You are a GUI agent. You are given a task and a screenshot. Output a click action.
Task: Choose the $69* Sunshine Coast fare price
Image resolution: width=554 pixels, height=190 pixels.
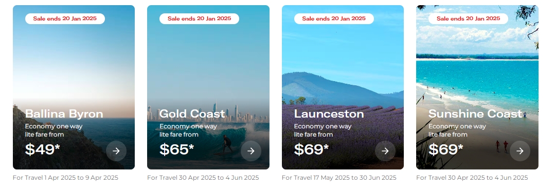coord(446,149)
